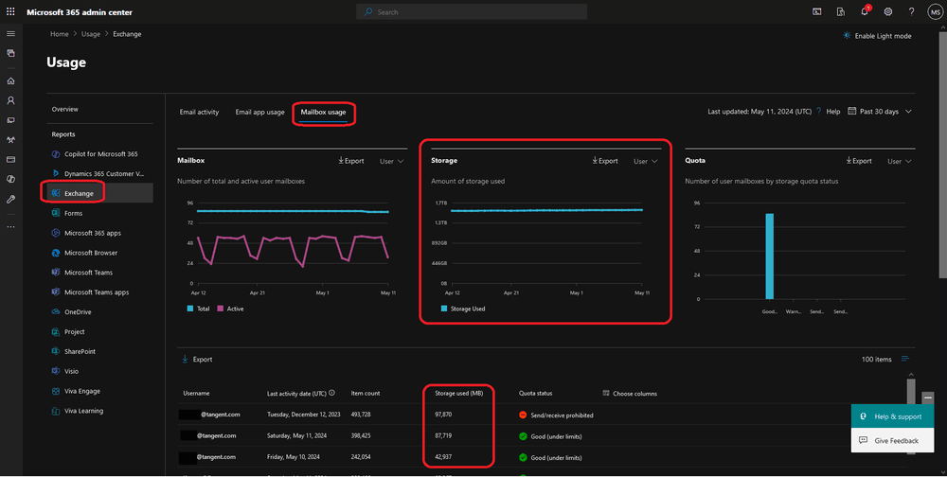The height and width of the screenshot is (477, 947).
Task: Click the Cloud Shell terminal icon
Action: pos(817,11)
